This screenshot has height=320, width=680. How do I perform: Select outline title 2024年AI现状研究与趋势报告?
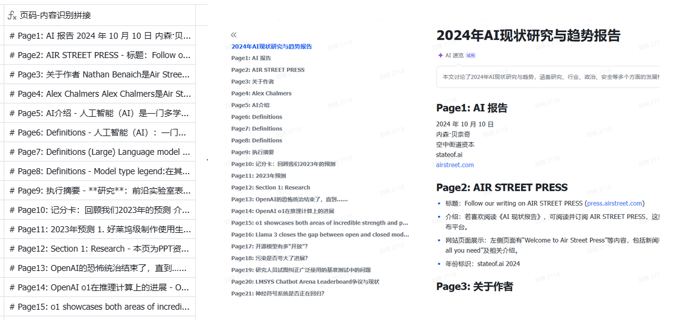(271, 47)
